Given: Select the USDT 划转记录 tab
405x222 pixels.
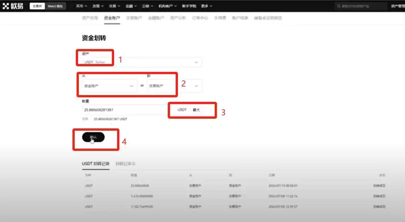Looking at the screenshot, I should point(95,164).
